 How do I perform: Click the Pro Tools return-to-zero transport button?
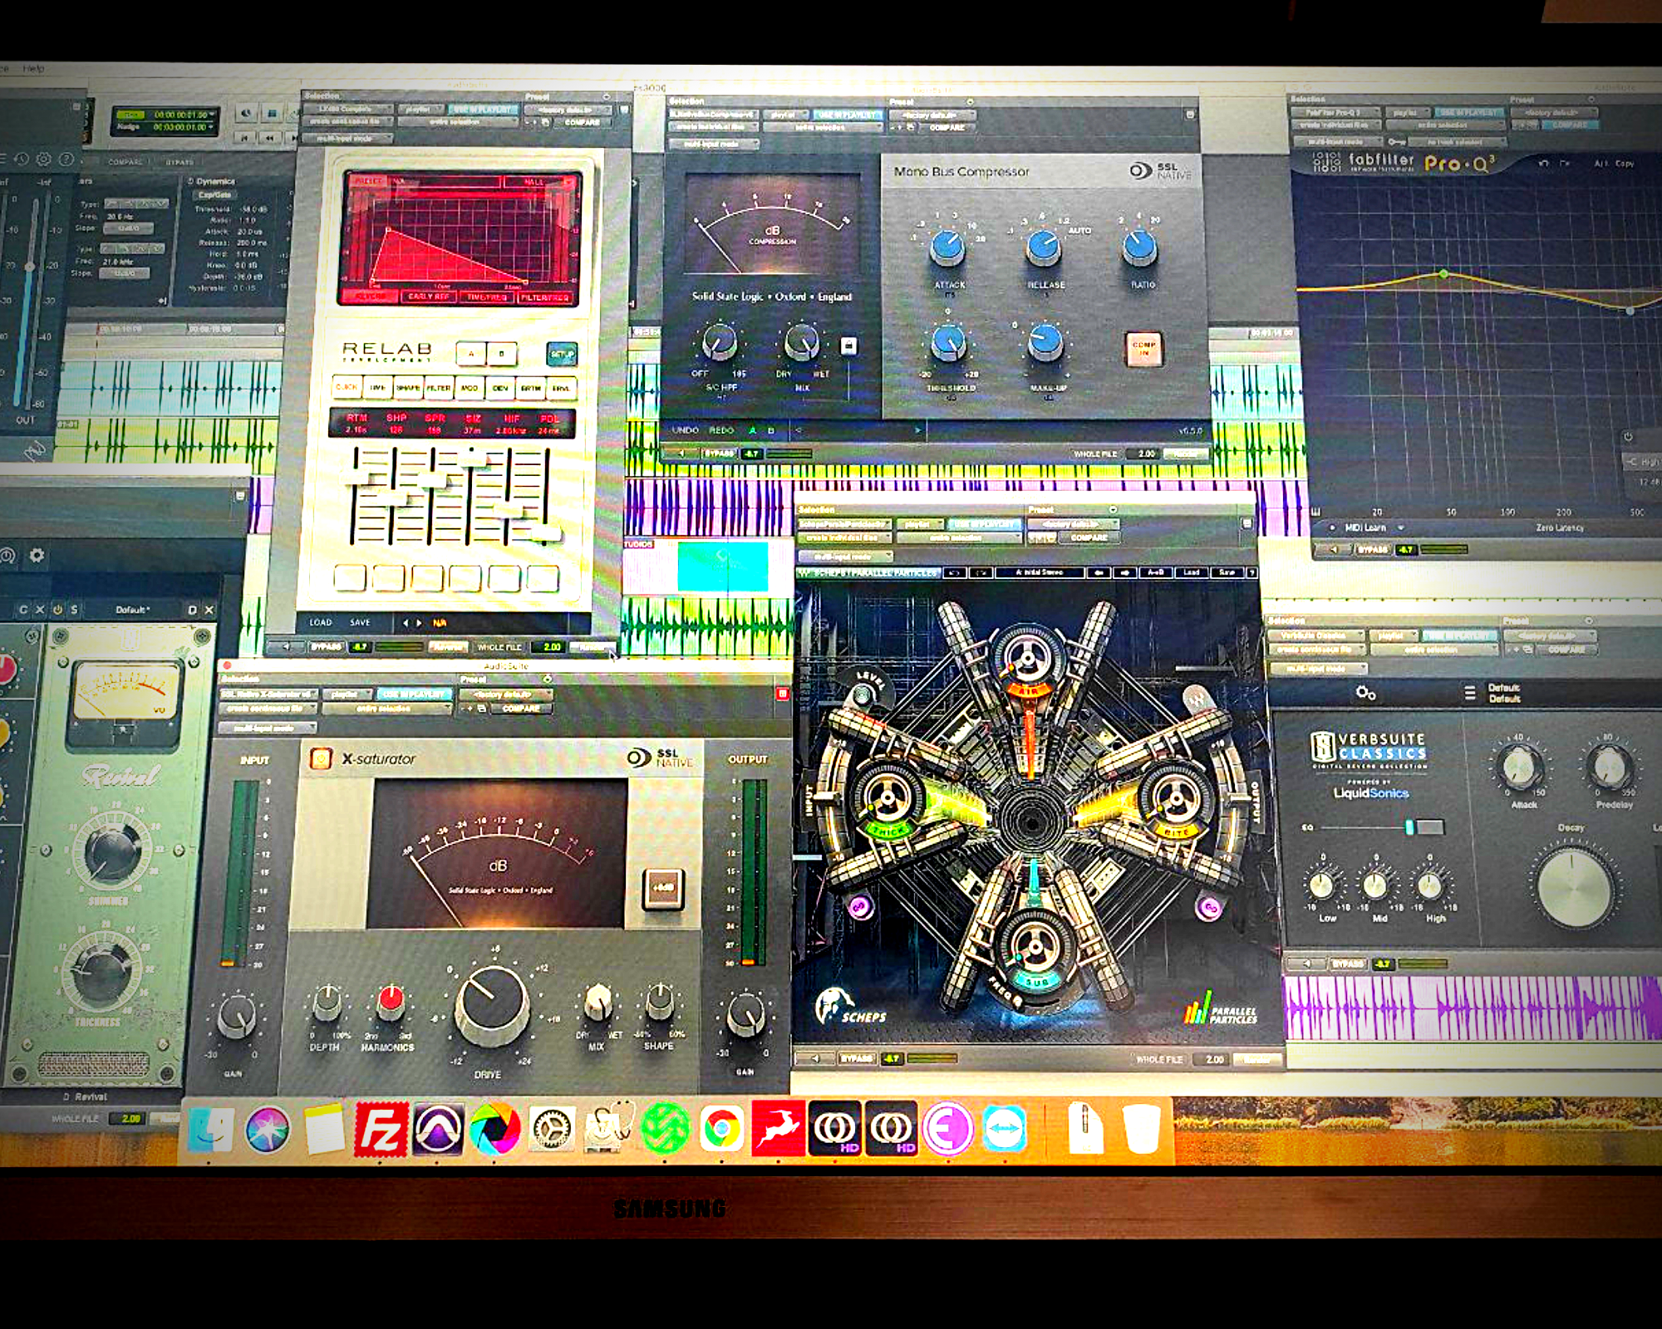(x=243, y=138)
